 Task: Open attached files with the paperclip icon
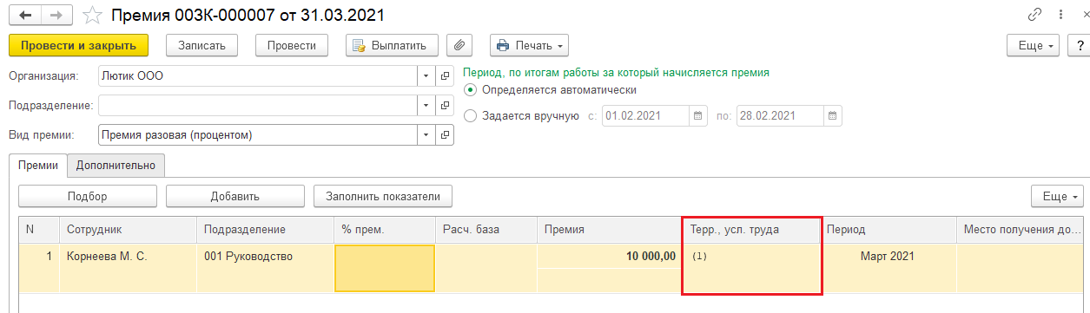point(459,45)
